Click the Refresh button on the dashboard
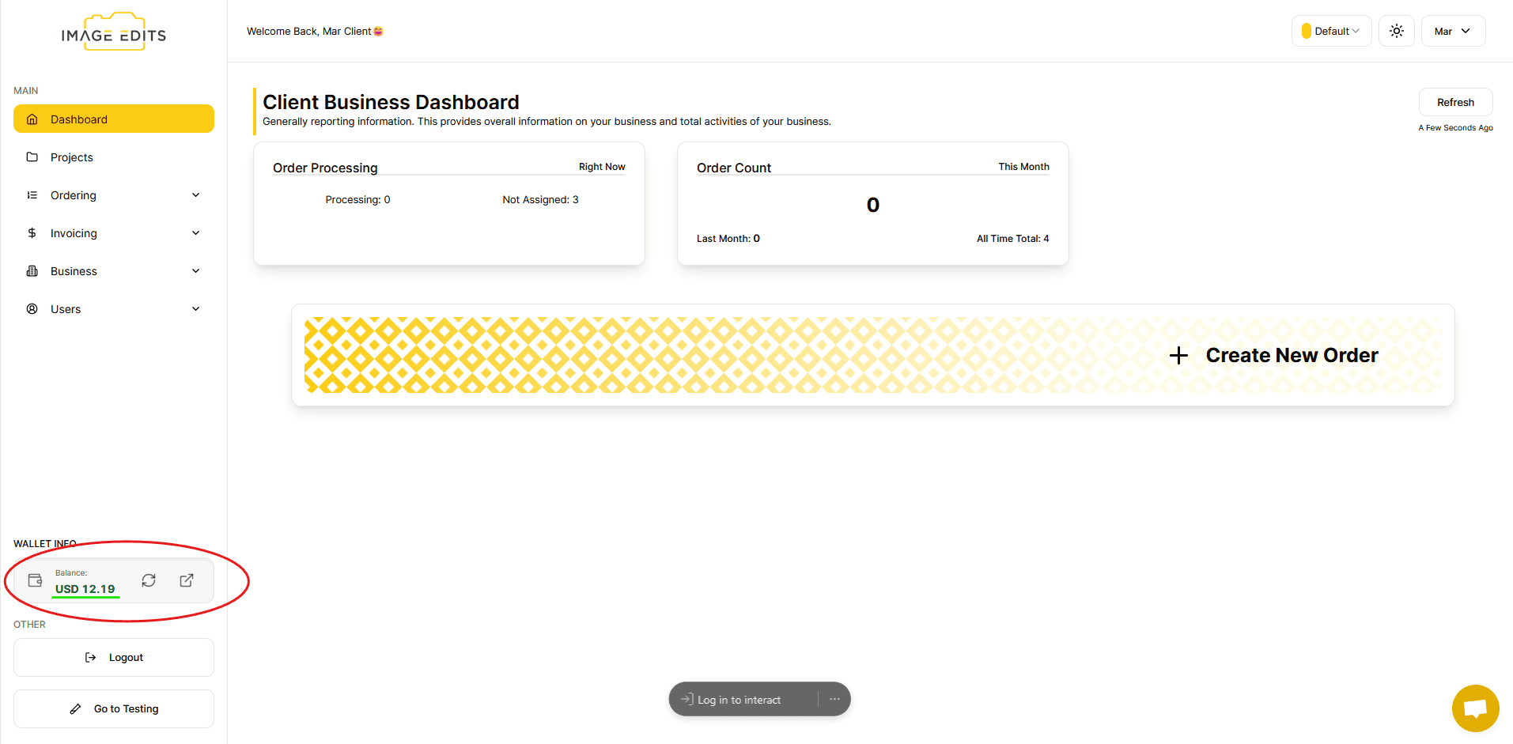This screenshot has height=744, width=1513. point(1454,102)
